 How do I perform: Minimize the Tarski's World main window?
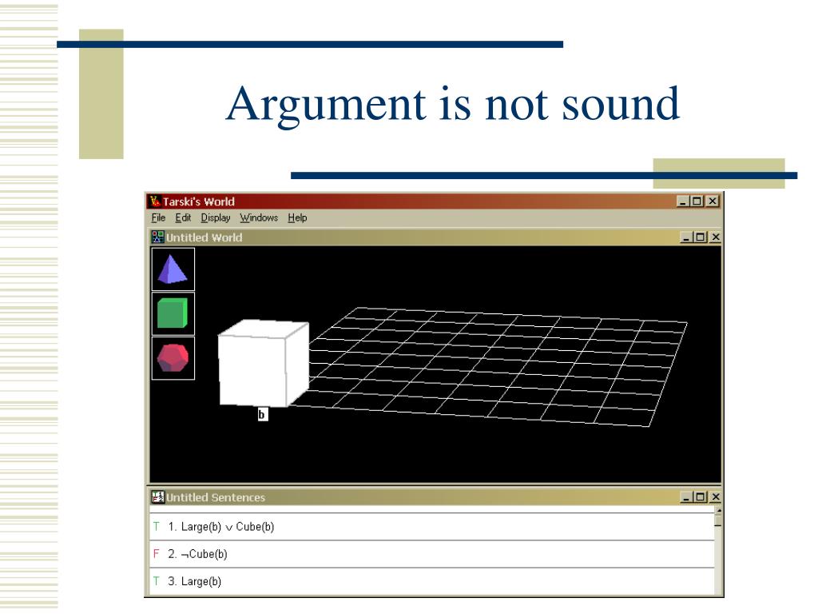[683, 201]
